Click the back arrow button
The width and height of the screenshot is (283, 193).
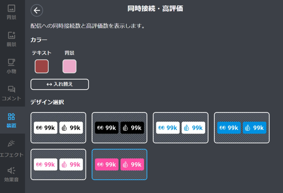[37, 10]
